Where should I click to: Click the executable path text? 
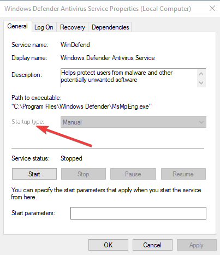81,106
